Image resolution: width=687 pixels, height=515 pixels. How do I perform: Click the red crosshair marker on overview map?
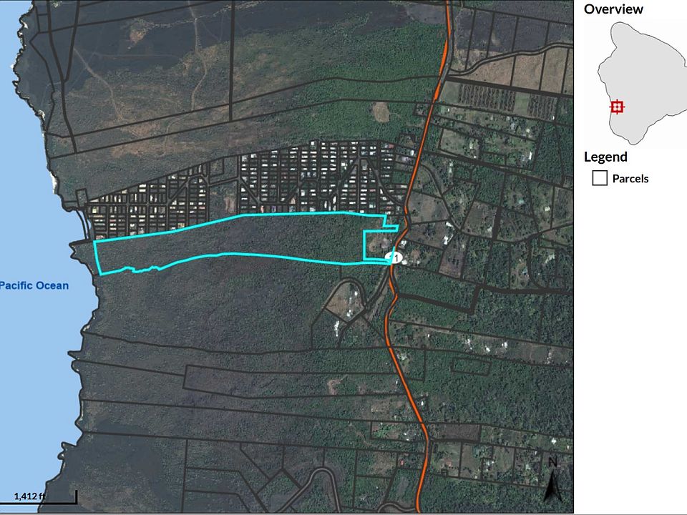click(x=617, y=107)
